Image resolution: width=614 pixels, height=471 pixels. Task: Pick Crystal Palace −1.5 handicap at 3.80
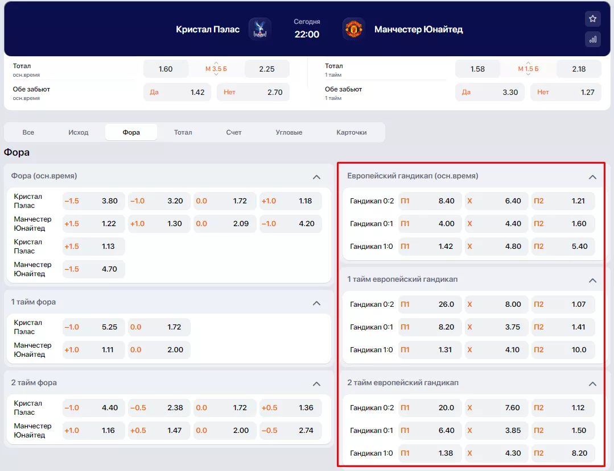pyautogui.click(x=93, y=201)
